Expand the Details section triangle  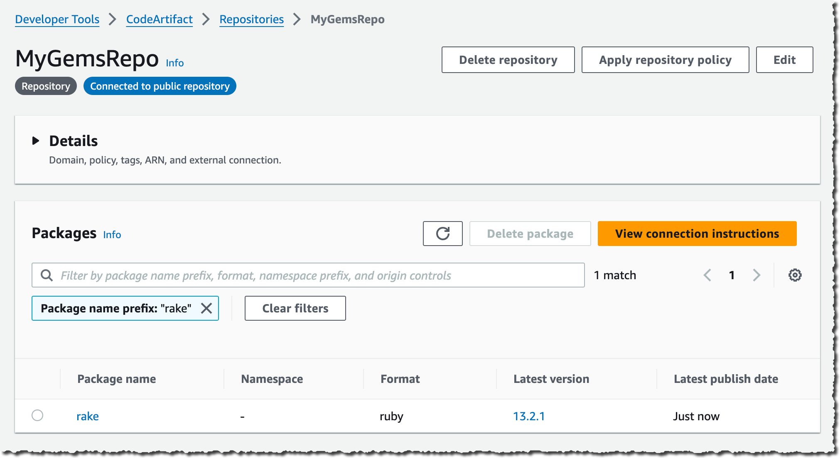coord(36,141)
